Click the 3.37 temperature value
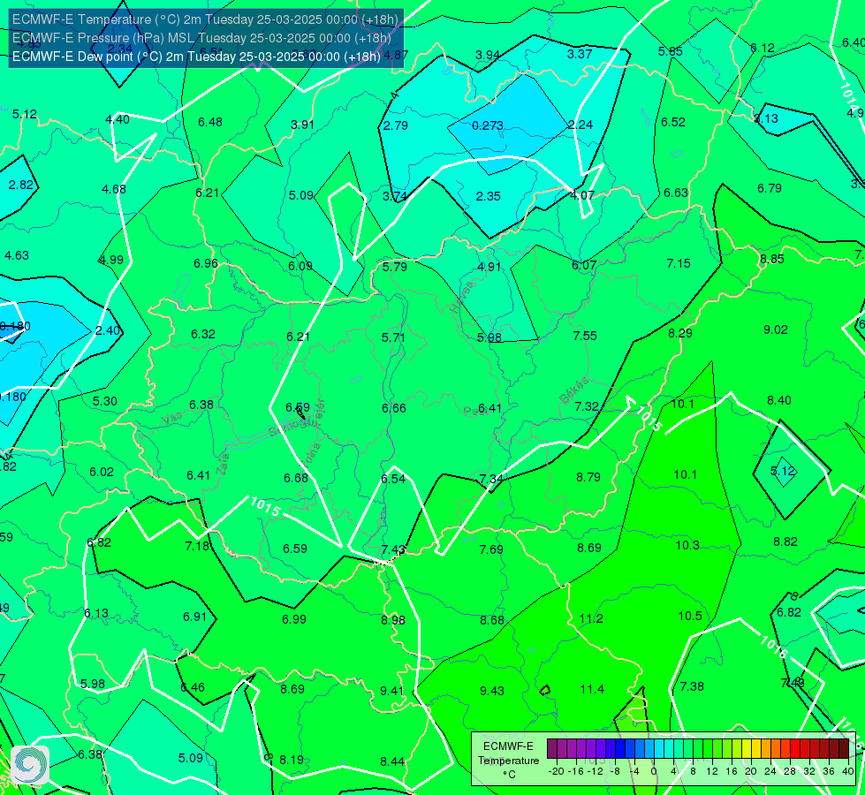The height and width of the screenshot is (795, 865). [580, 54]
